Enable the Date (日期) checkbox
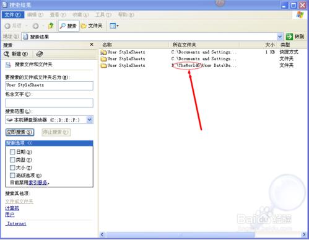 (12, 152)
